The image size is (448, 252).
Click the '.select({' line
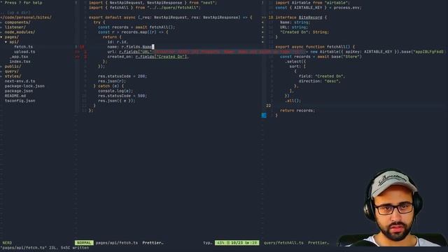coord(295,62)
